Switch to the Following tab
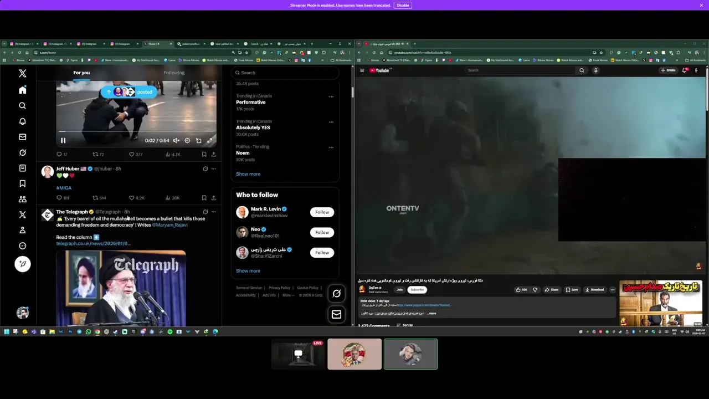The image size is (709, 399). (174, 73)
